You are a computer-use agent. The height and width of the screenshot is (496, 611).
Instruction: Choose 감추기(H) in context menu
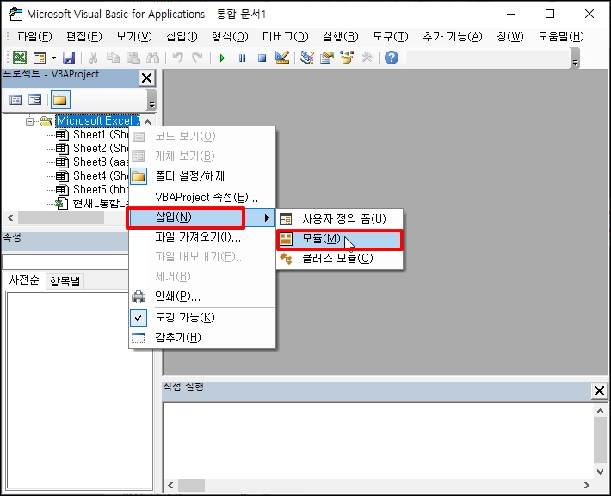coord(202,338)
